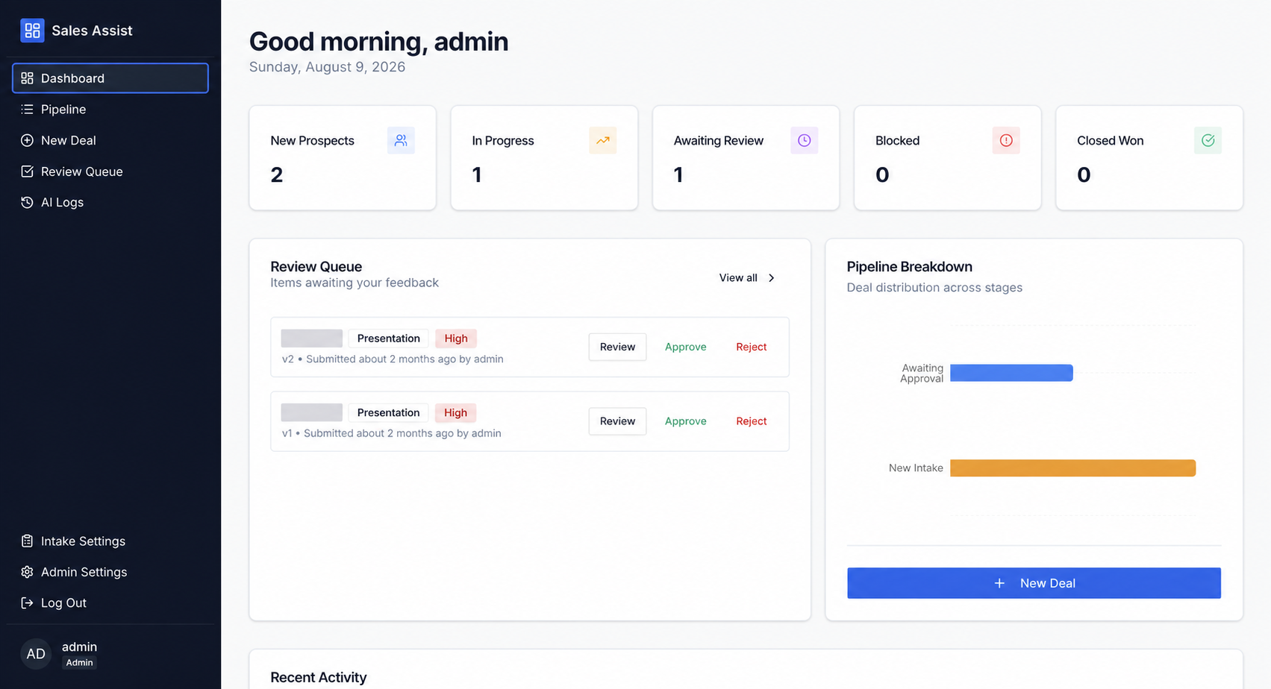Click the Blocked alert icon
Viewport: 1271px width, 689px height.
[1006, 140]
